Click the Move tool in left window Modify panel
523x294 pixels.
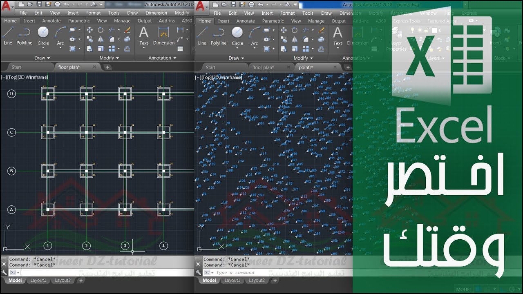click(x=89, y=30)
